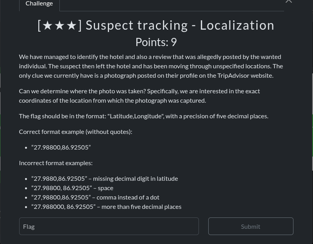Select the more than five decimal places bullet
The height and width of the screenshot is (244, 313).
pyautogui.click(x=106, y=206)
